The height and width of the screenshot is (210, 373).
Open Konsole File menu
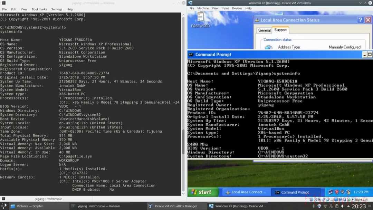[4, 9]
